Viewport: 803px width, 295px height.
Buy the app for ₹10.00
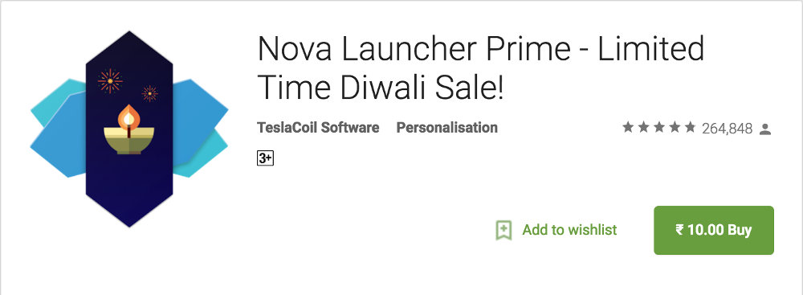[x=713, y=230]
